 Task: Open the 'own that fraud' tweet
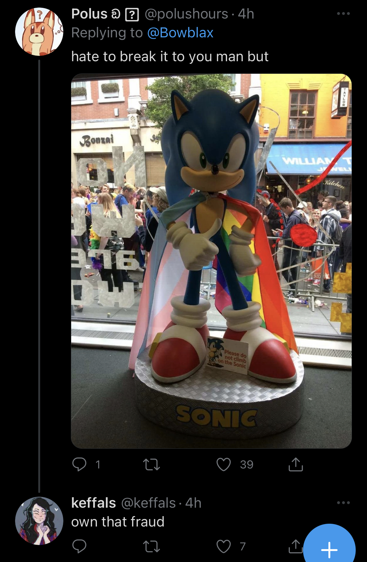coord(118,522)
